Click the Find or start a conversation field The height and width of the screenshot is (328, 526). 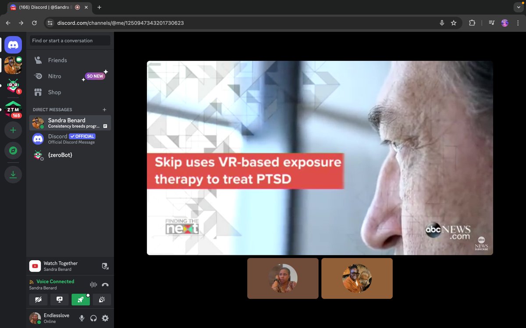[x=70, y=41]
